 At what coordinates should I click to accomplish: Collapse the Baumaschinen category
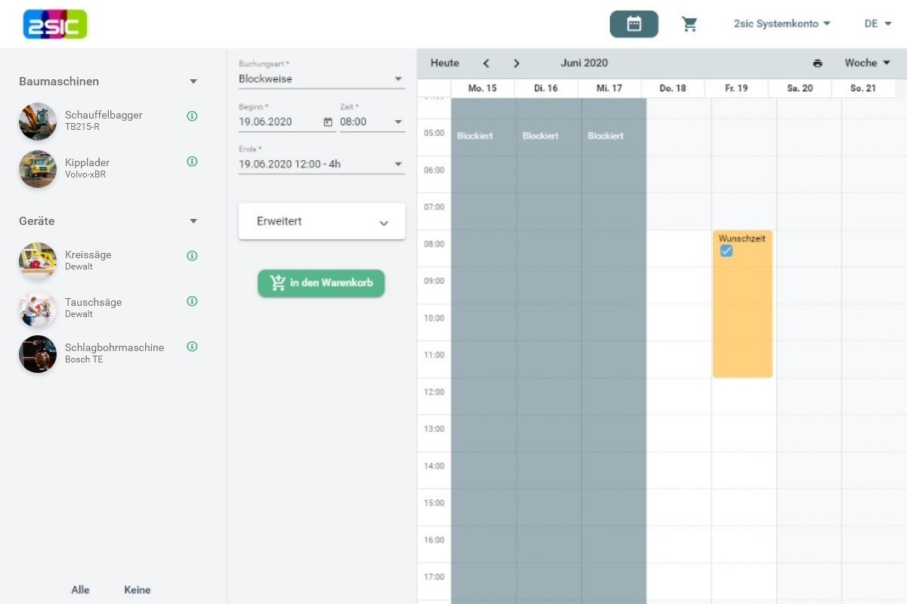pos(193,82)
